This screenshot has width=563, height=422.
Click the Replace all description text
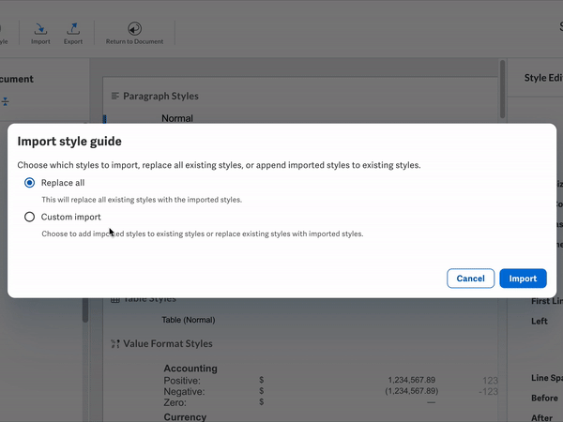[x=142, y=200]
